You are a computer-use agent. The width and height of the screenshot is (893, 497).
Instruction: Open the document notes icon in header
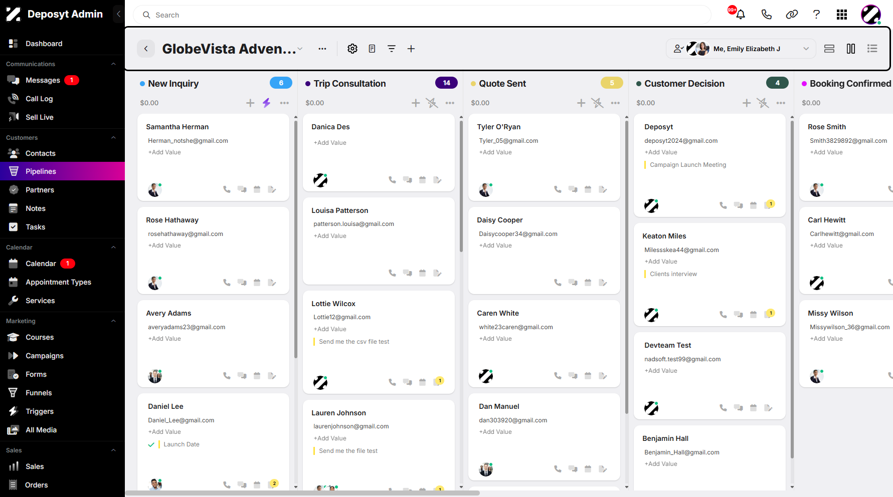372,49
